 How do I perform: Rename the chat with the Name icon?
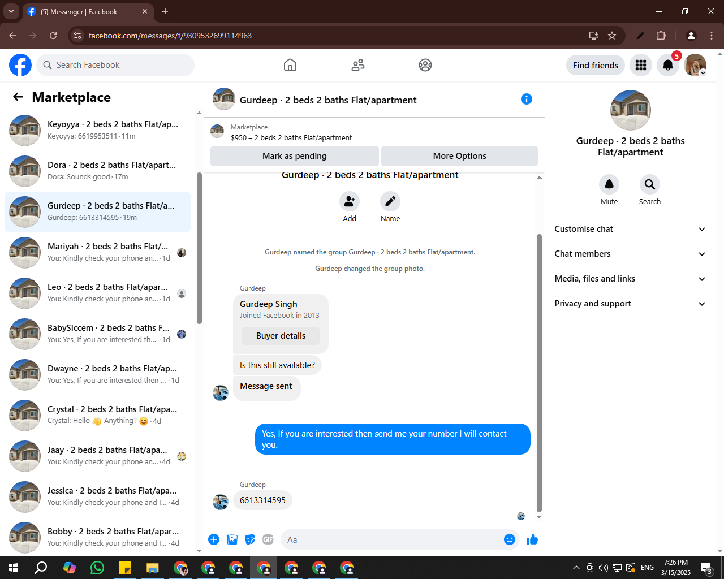(x=390, y=201)
